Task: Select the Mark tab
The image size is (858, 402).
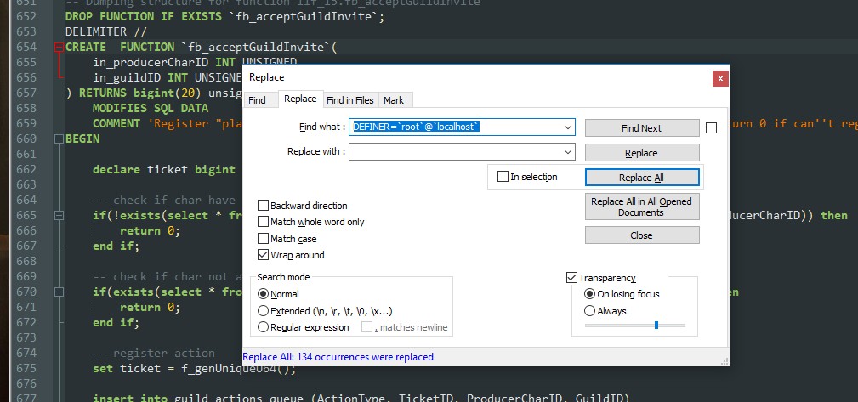Action: (x=393, y=100)
